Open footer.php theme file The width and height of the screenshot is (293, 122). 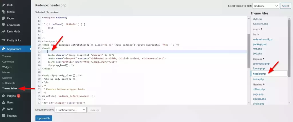click(259, 69)
